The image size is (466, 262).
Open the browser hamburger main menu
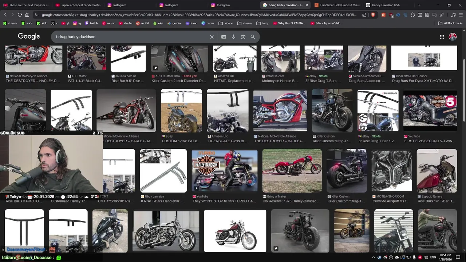(461, 15)
